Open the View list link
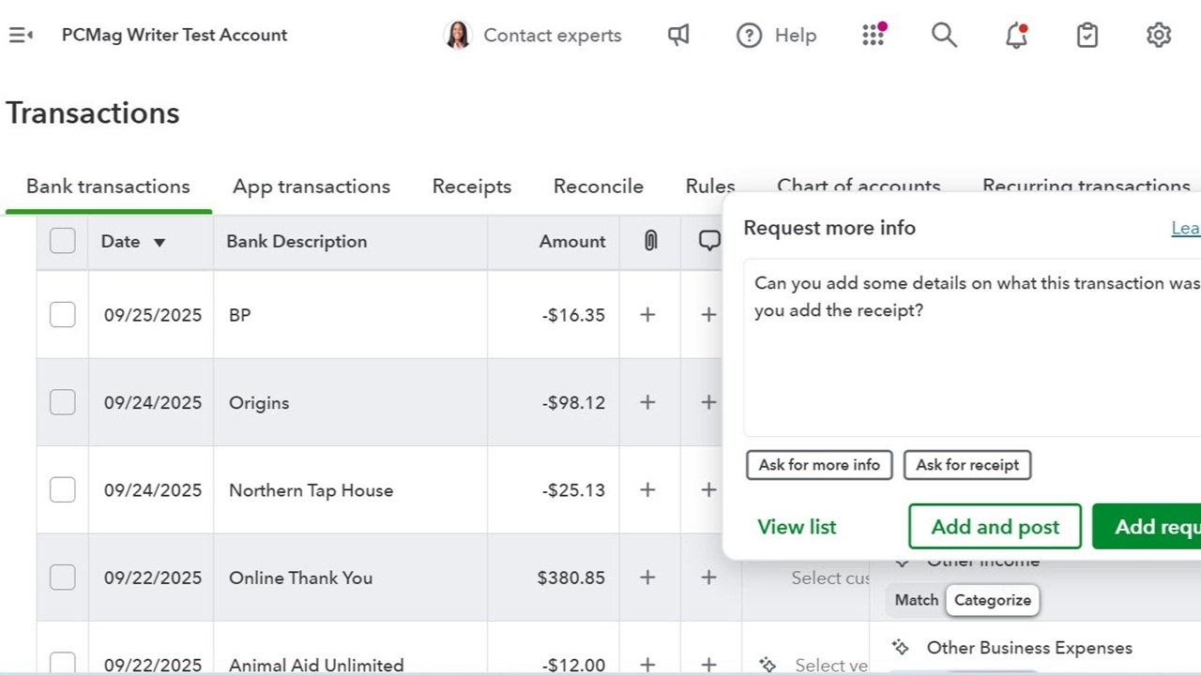 click(x=797, y=527)
